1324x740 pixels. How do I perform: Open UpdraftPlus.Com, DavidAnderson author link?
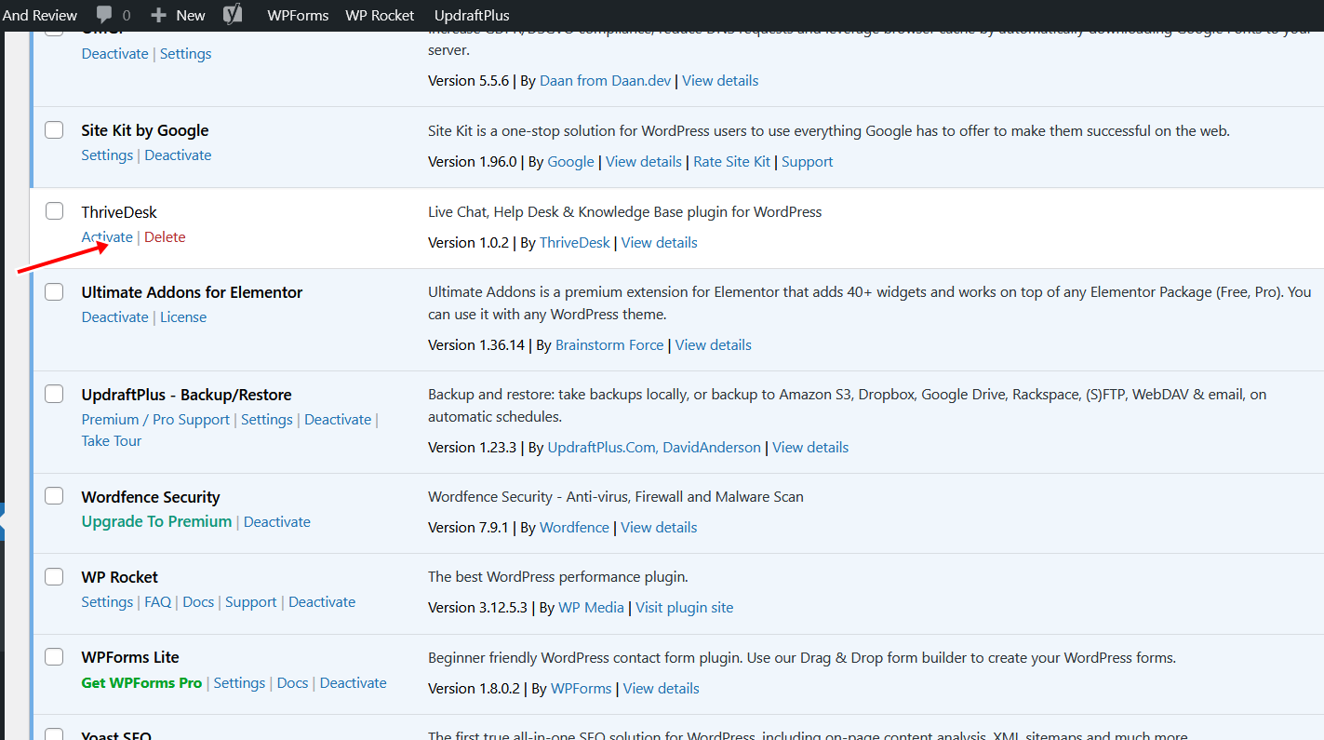(654, 448)
